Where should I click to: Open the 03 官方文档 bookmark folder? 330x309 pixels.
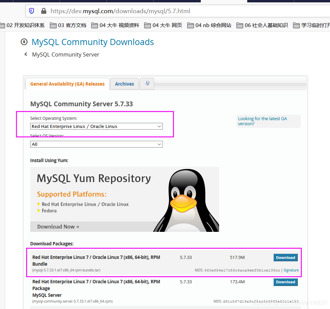coord(68,25)
